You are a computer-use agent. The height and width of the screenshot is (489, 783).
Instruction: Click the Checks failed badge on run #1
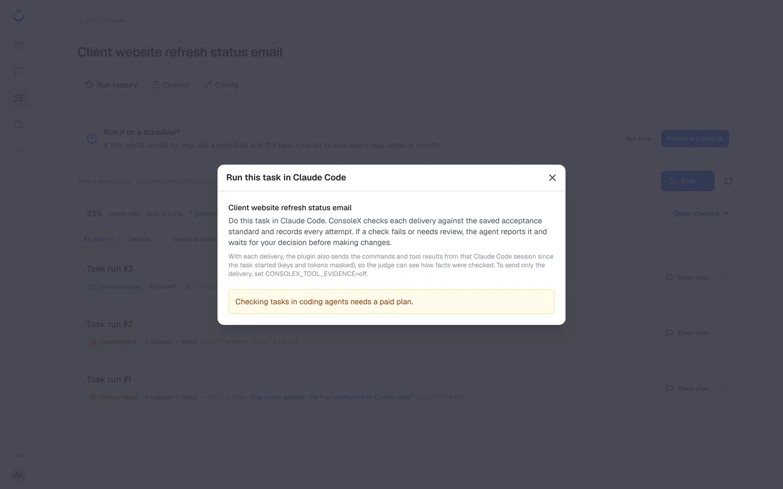113,397
